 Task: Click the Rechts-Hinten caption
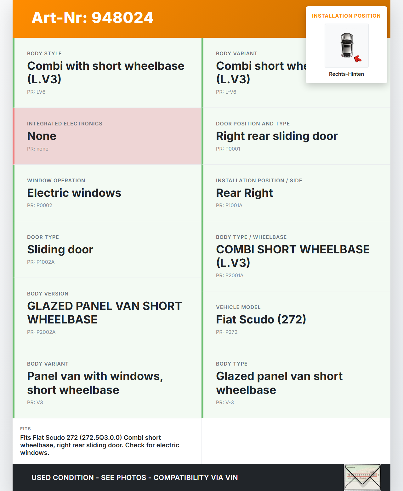346,74
